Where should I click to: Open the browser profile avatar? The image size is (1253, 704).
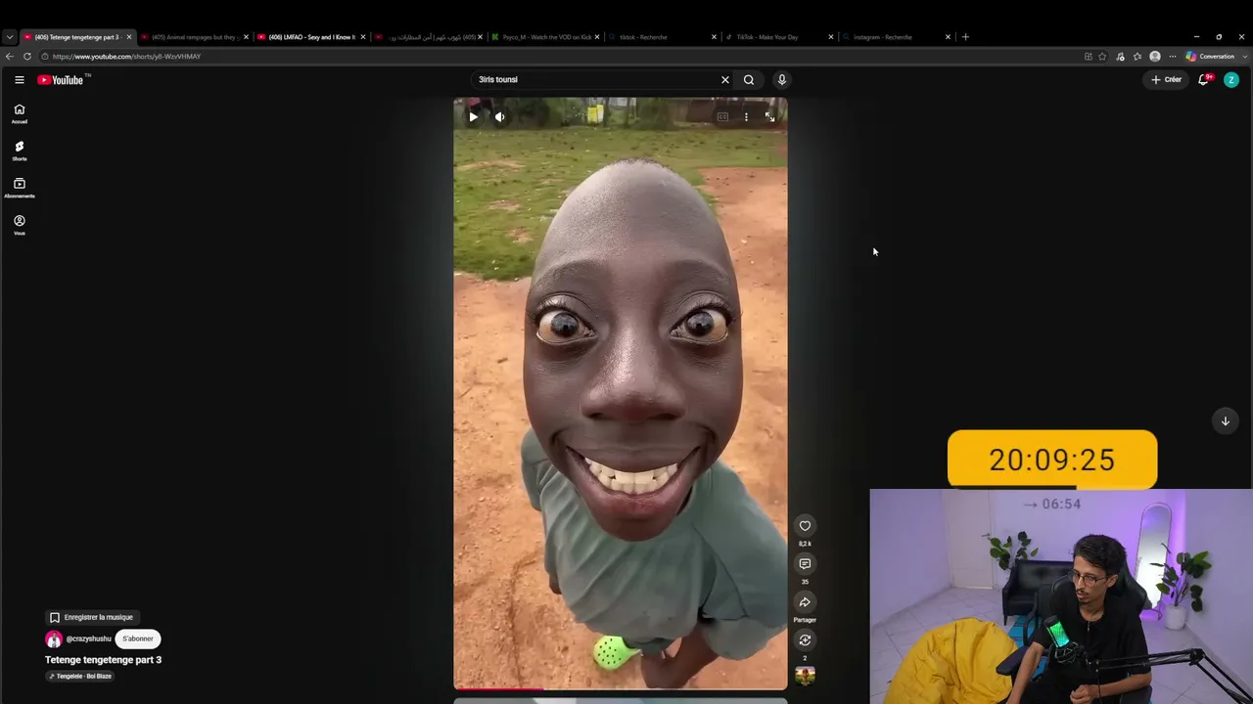[1155, 57]
